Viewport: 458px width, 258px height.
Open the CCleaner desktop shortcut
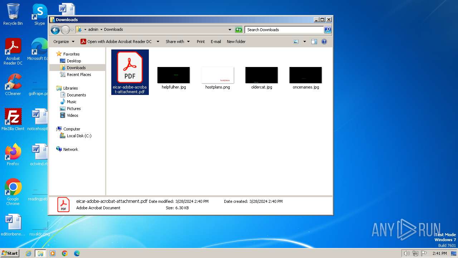pos(13,85)
